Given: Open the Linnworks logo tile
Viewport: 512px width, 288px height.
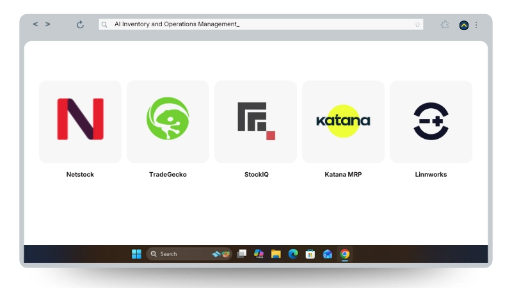Looking at the screenshot, I should point(431,122).
